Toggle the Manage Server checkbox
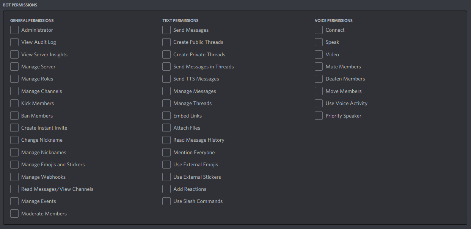 pos(14,67)
